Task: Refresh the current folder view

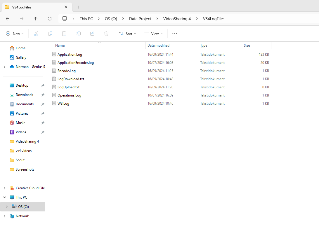Action: [49, 19]
